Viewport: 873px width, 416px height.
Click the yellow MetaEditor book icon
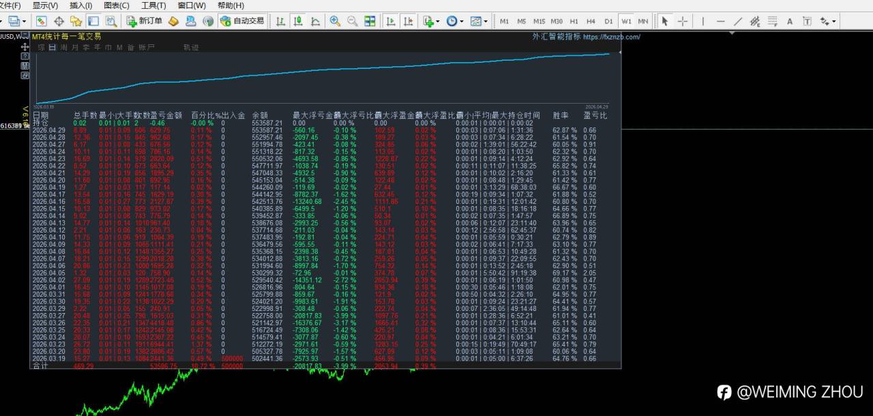click(x=173, y=21)
